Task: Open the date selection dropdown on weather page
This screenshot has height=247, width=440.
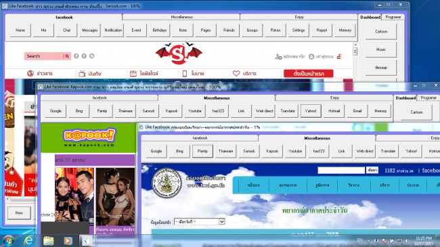Action: click(x=200, y=221)
